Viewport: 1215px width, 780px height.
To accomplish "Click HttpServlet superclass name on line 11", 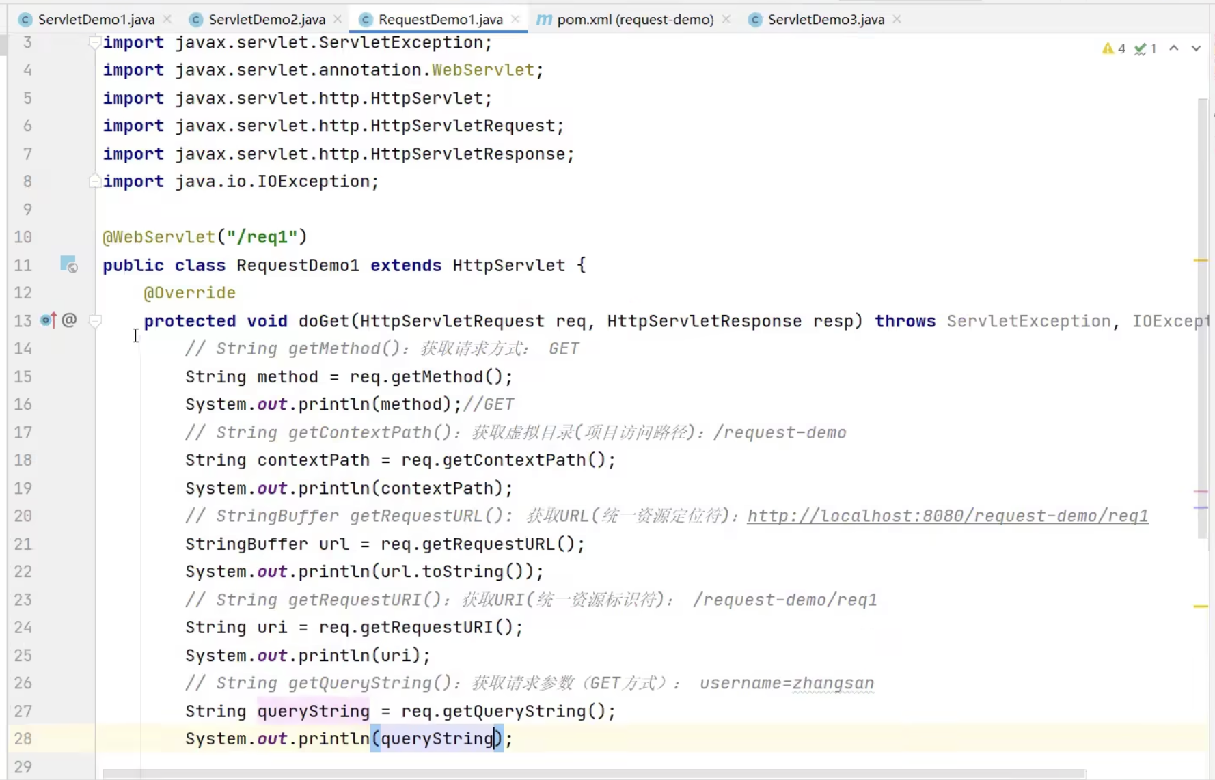I will pos(508,265).
